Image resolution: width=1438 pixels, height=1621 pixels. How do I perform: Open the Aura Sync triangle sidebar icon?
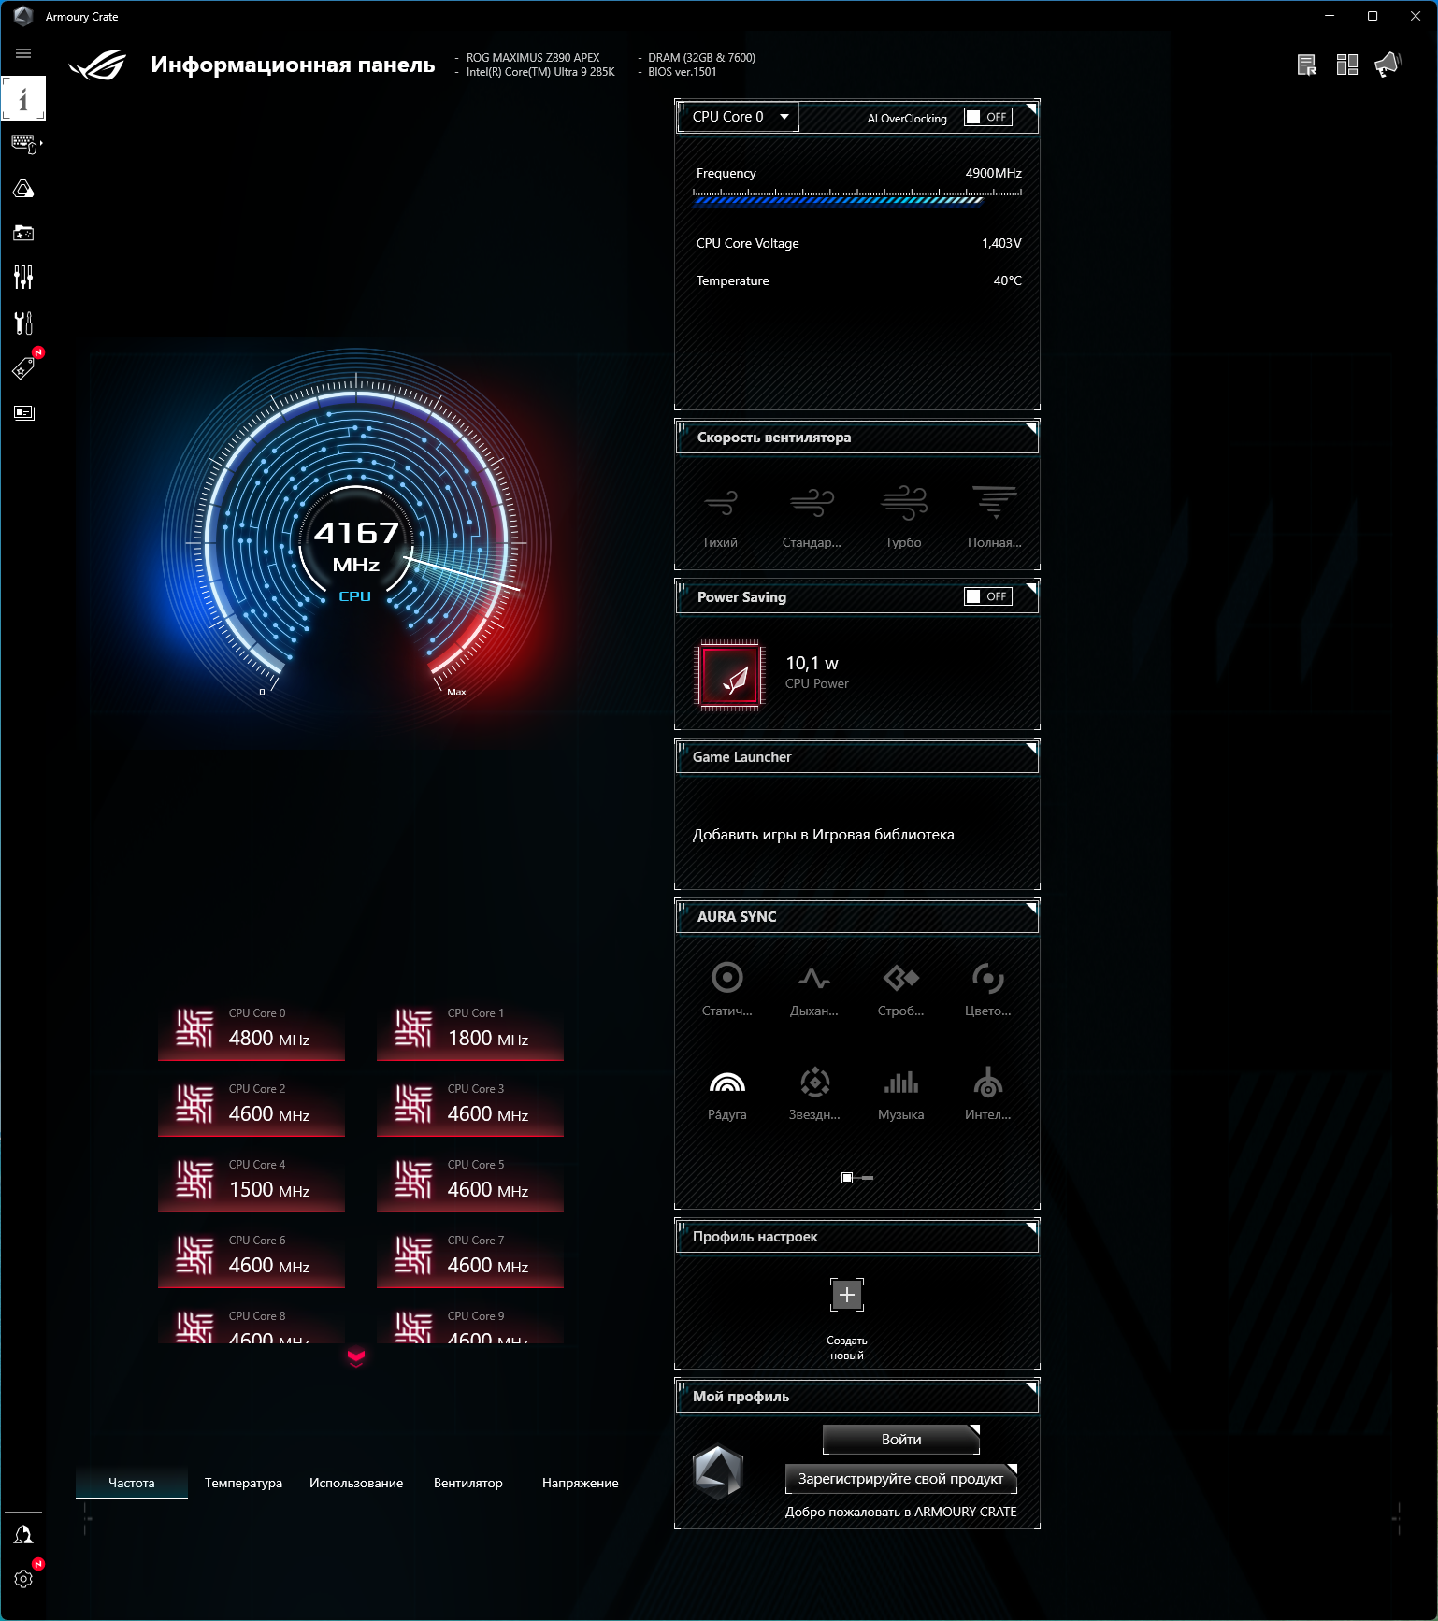tap(23, 189)
